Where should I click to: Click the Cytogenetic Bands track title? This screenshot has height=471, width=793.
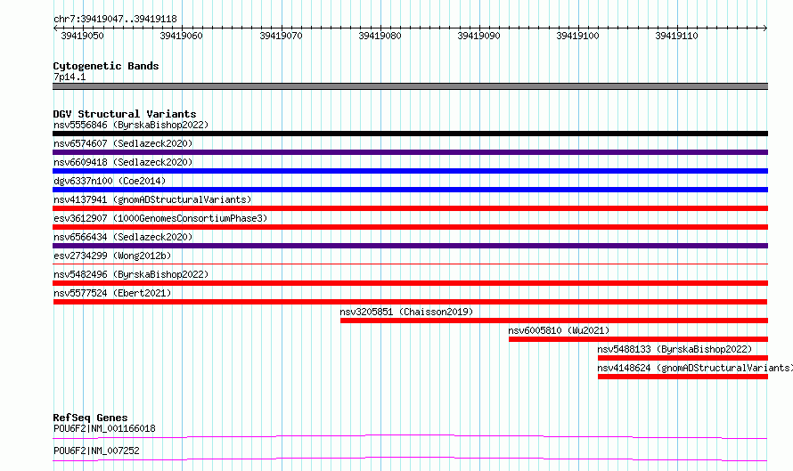[106, 66]
